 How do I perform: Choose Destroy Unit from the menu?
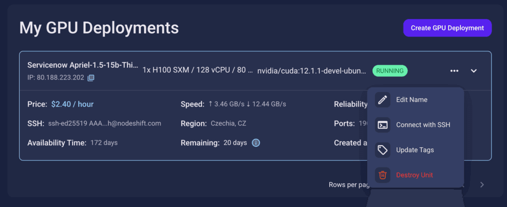pyautogui.click(x=414, y=175)
